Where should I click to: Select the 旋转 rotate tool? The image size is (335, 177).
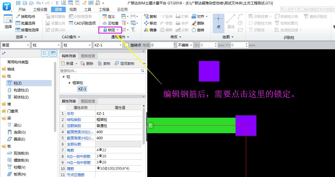(198, 30)
